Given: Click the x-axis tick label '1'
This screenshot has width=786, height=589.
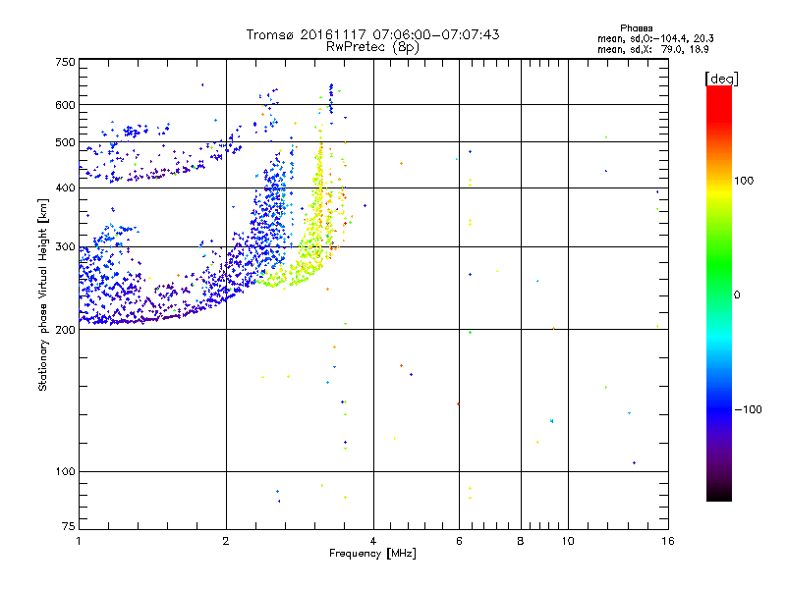Looking at the screenshot, I should point(79,541).
